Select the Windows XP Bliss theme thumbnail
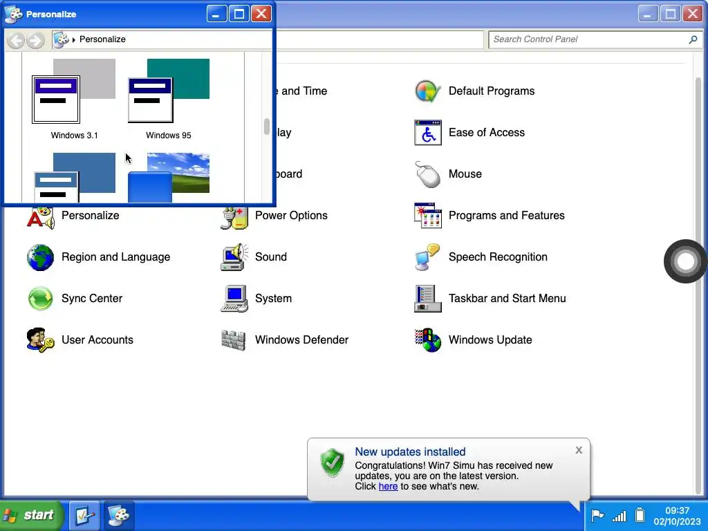 pos(169,178)
